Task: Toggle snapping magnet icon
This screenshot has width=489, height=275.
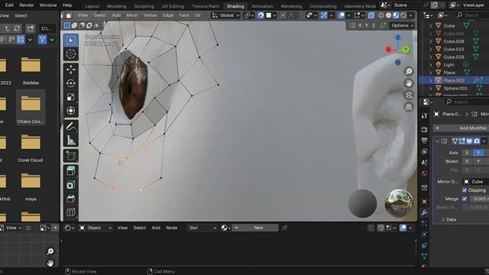Action: [x=261, y=15]
